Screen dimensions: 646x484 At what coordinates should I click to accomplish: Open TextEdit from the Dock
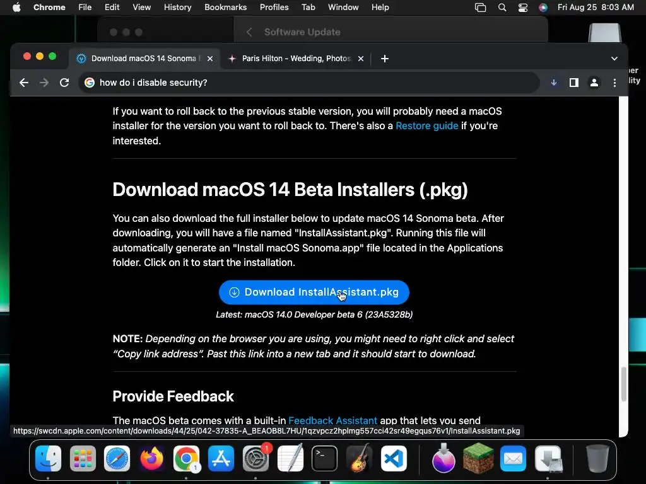[290, 459]
